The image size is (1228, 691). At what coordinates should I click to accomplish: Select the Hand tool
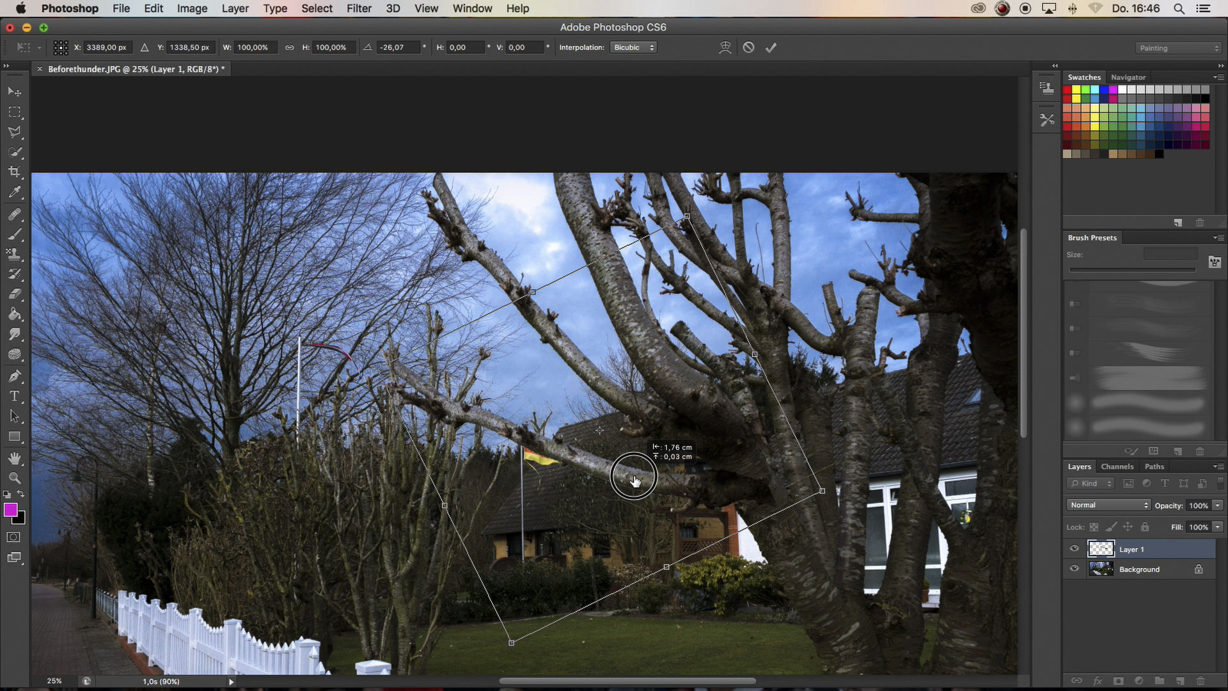[14, 458]
